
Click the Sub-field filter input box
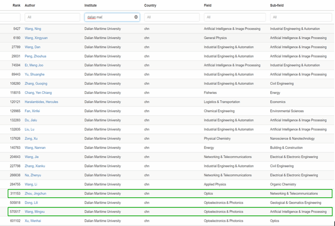pyautogui.click(x=301, y=17)
